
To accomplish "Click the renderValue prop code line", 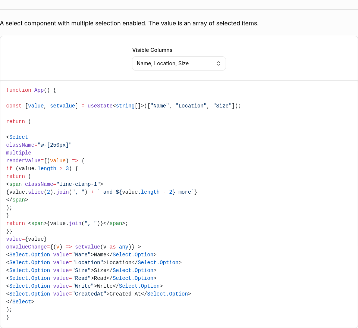I will [x=45, y=161].
